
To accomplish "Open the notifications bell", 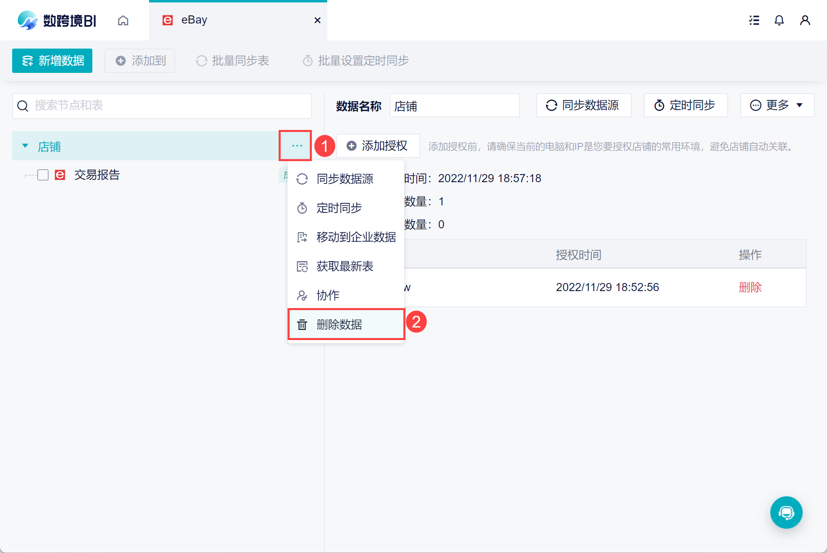I will tap(779, 20).
